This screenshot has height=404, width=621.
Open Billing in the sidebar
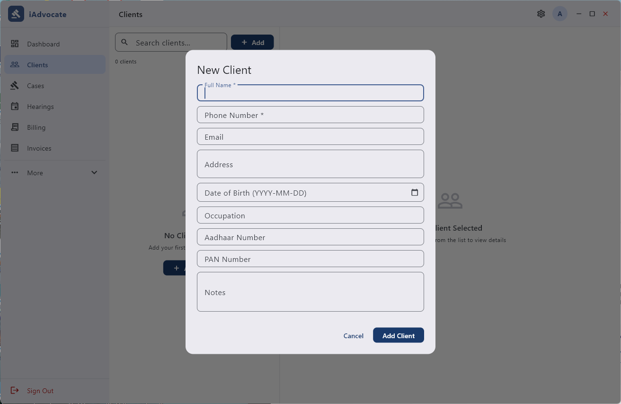55,127
